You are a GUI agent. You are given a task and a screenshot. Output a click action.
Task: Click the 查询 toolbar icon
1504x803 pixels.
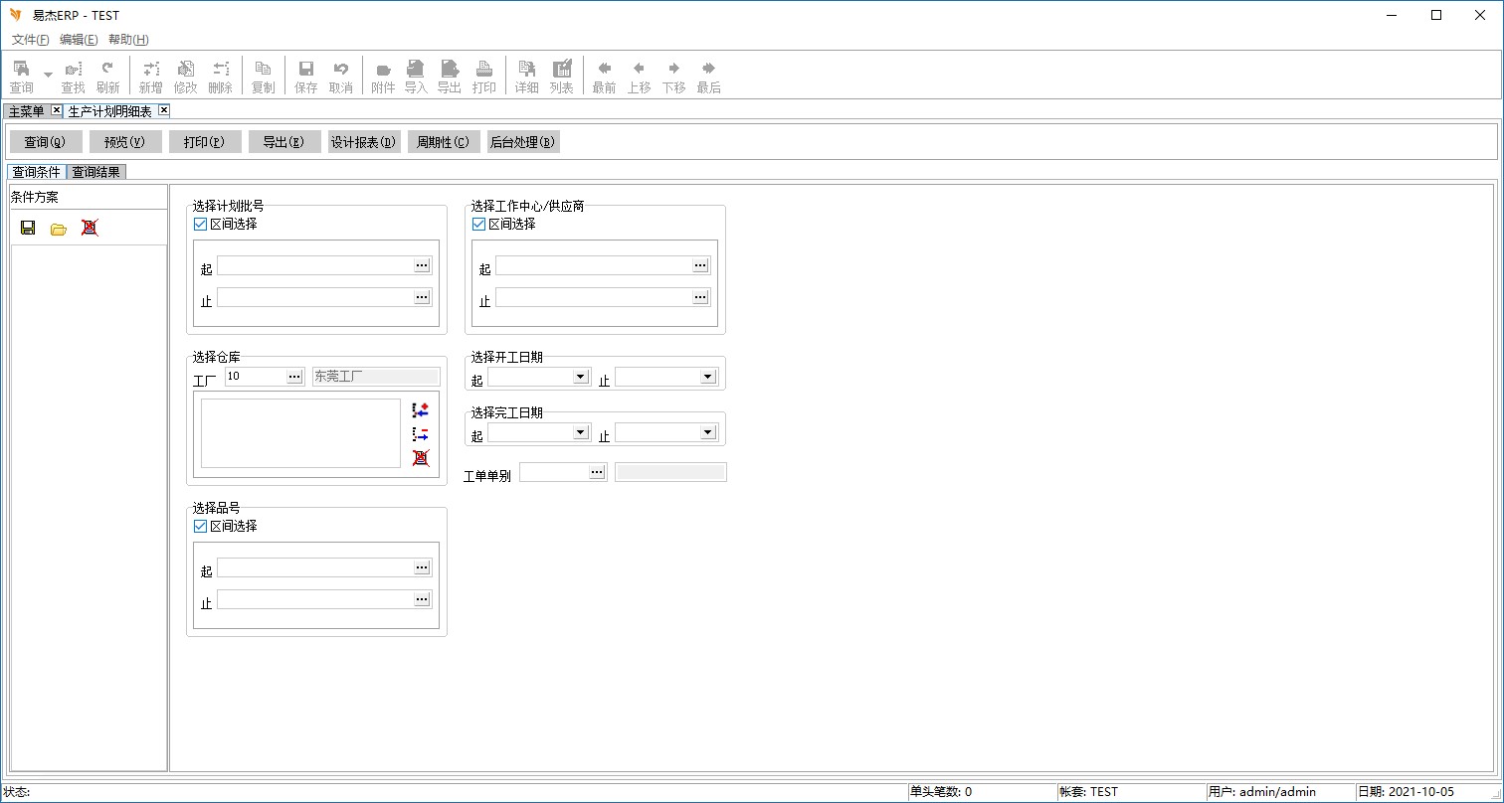[x=21, y=76]
